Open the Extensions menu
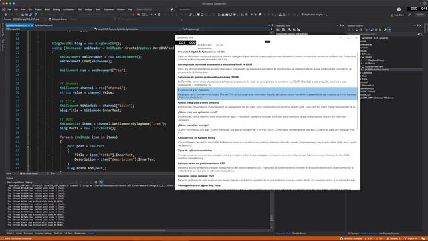Screen dimensions: 428x241 tap(108, 9)
